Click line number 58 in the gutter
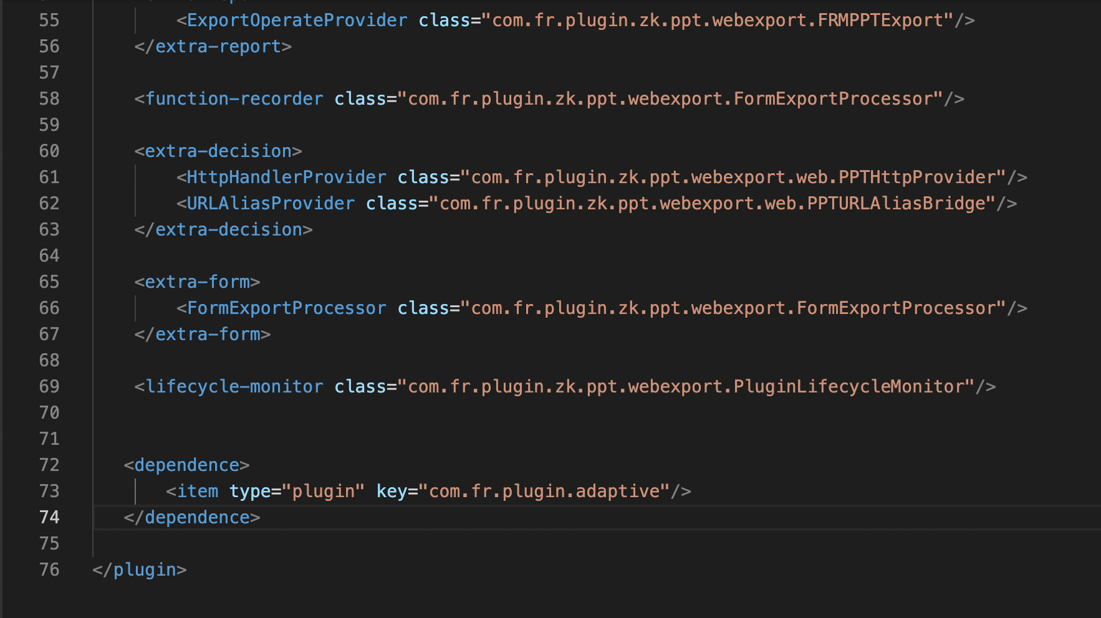Viewport: 1101px width, 618px height. click(x=49, y=98)
